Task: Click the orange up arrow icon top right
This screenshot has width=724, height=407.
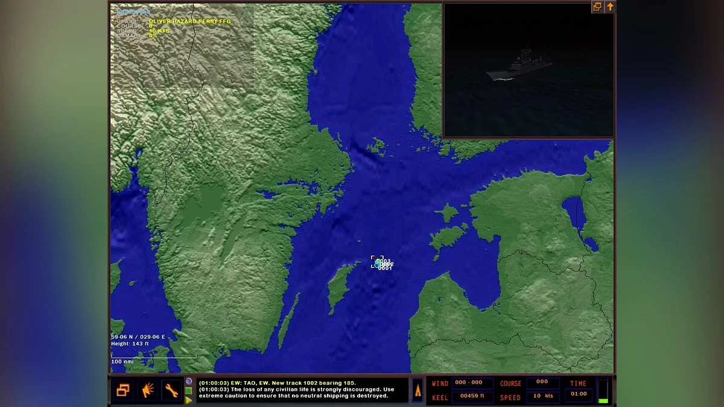Action: (x=610, y=7)
